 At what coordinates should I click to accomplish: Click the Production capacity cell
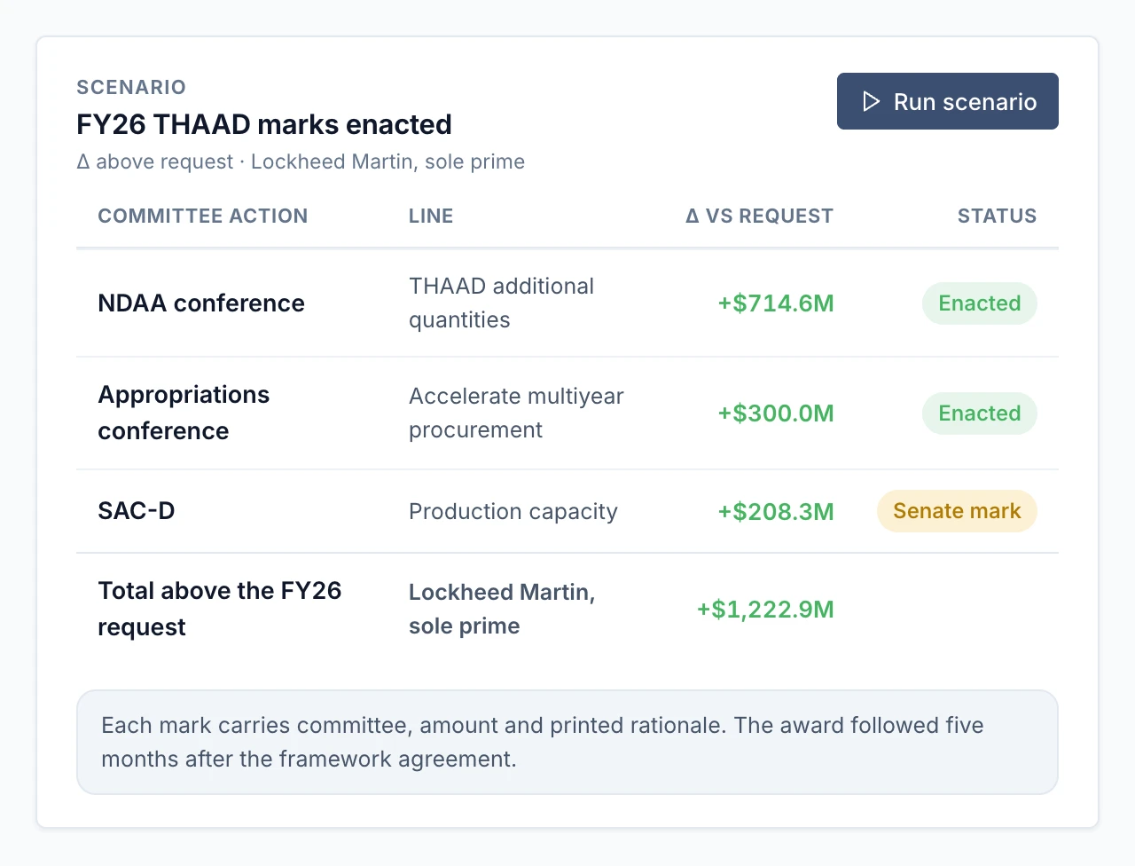(x=513, y=512)
